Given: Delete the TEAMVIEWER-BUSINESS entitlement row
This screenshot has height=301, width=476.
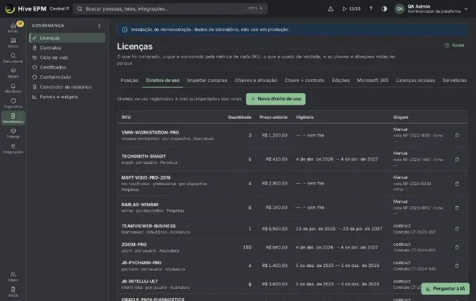Looking at the screenshot, I should (457, 229).
